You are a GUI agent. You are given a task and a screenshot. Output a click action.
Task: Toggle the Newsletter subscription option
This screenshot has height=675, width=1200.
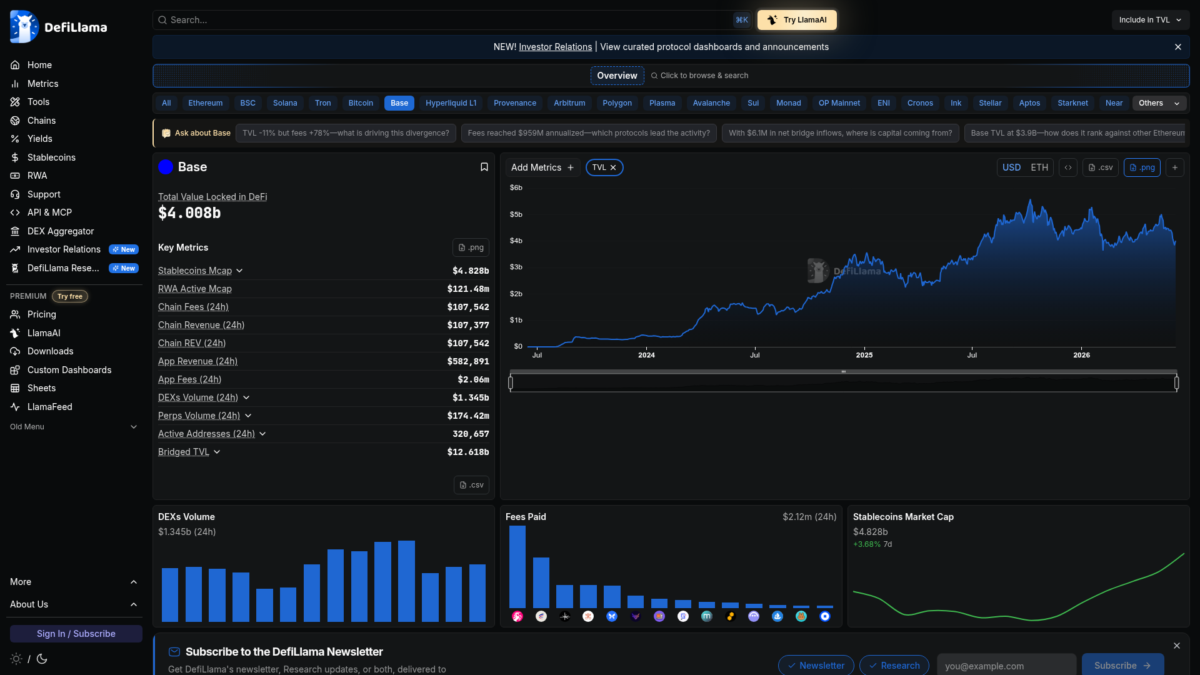click(x=816, y=666)
